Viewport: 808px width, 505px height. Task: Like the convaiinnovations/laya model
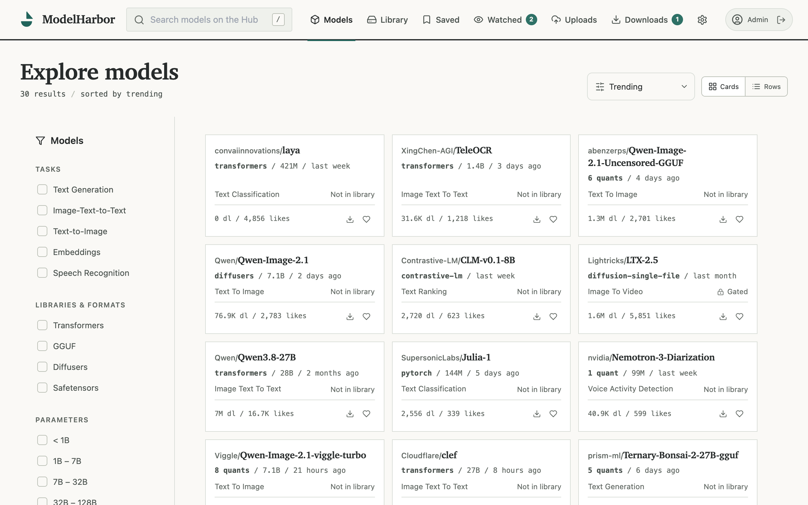(366, 219)
